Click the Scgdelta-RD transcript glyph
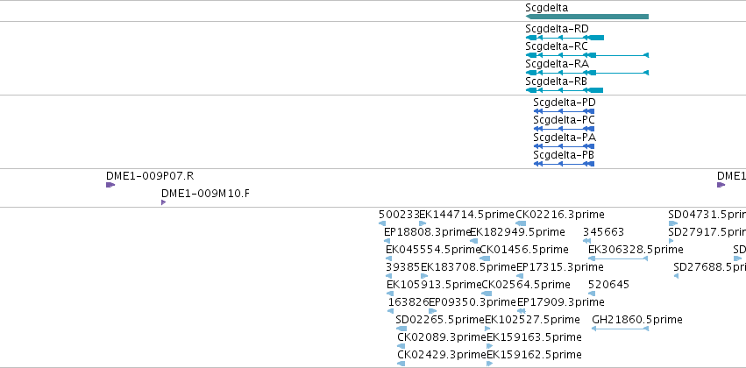The image size is (746, 368). tap(565, 38)
